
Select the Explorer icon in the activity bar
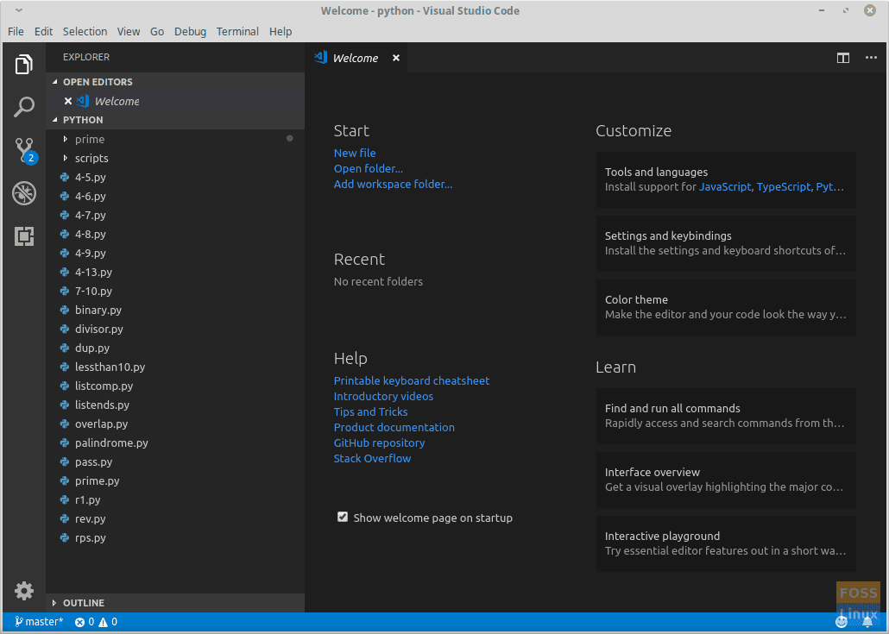[23, 64]
